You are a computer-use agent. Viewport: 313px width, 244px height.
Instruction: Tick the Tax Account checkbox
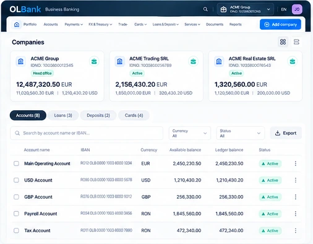click(x=16, y=230)
